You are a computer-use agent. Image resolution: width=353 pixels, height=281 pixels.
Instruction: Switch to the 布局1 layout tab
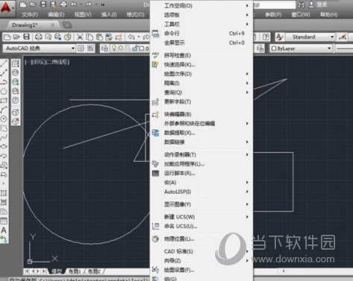click(x=75, y=271)
